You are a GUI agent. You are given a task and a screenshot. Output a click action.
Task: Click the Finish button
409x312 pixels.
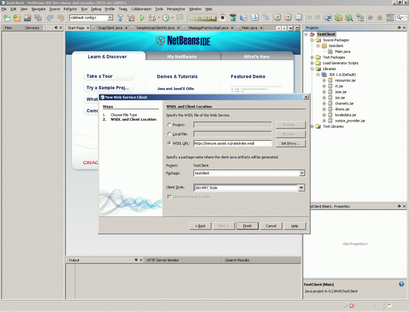coord(247,226)
